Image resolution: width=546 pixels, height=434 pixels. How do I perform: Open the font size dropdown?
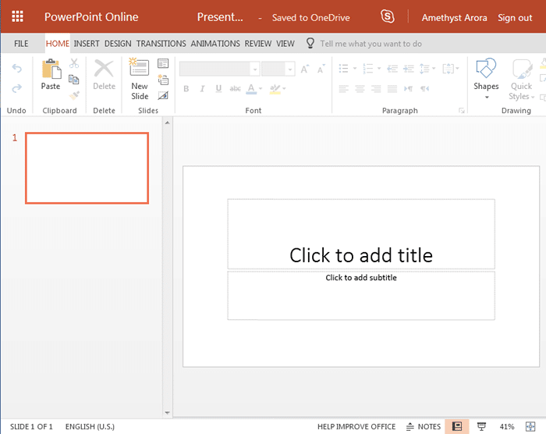pos(289,69)
